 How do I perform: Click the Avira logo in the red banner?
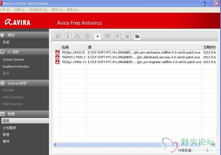[18, 23]
